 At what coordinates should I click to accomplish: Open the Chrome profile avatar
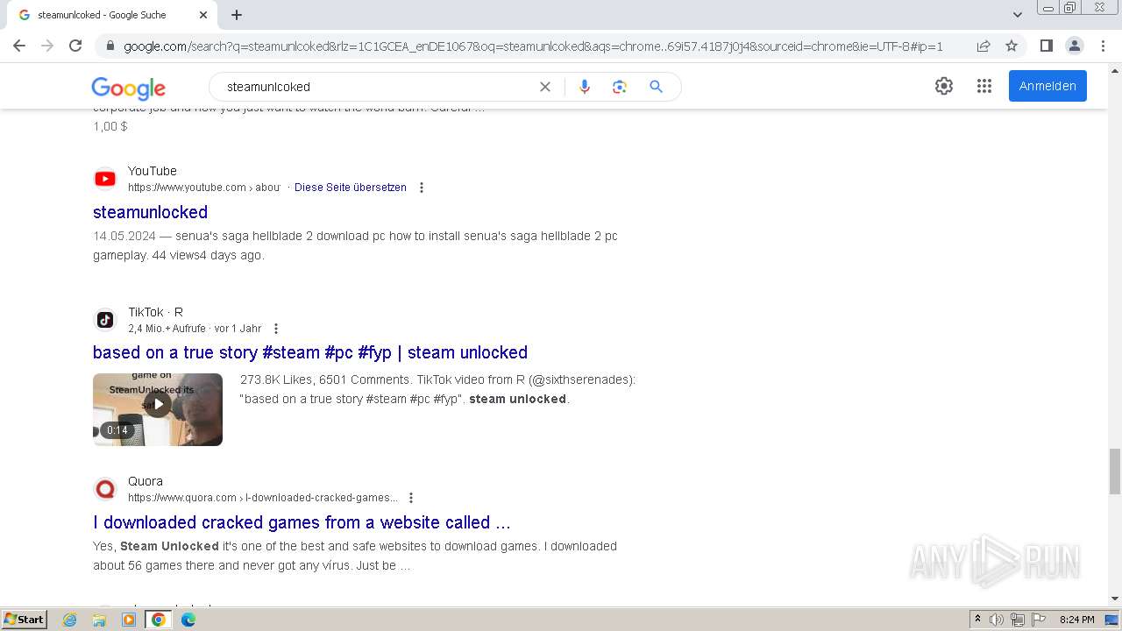pos(1074,46)
